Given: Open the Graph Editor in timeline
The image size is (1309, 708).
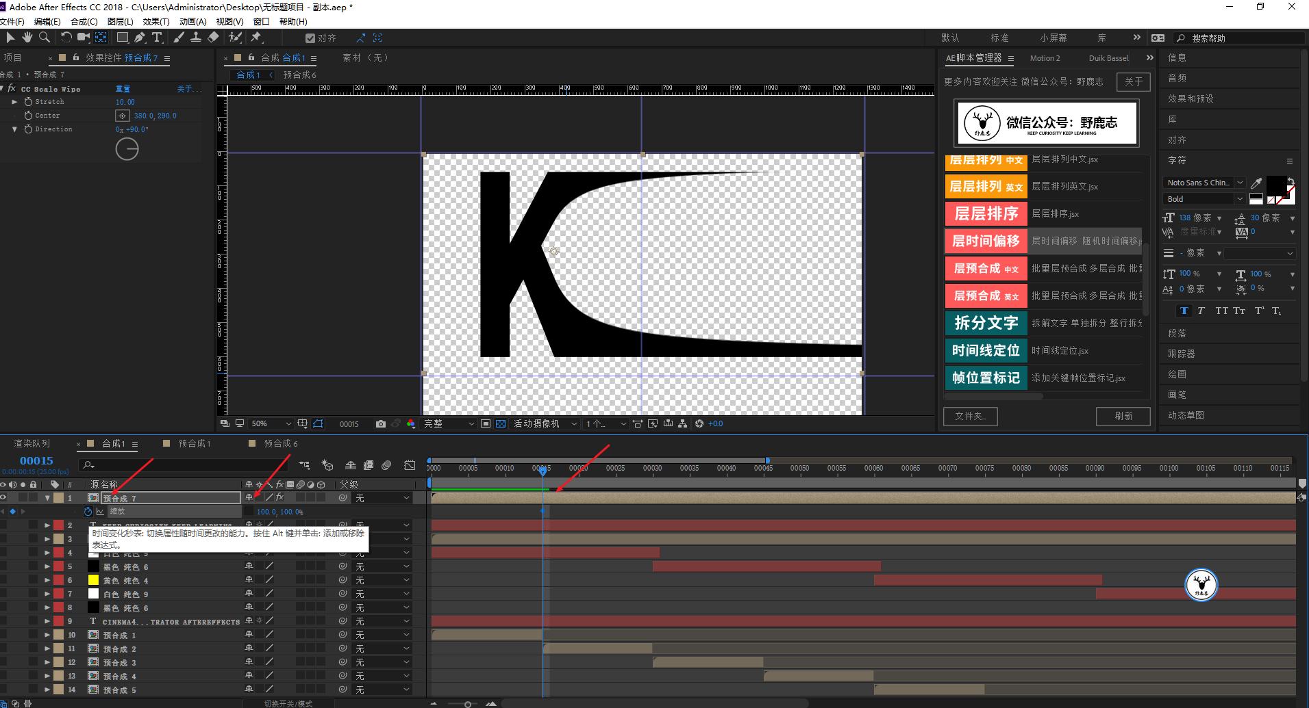Looking at the screenshot, I should tap(410, 465).
